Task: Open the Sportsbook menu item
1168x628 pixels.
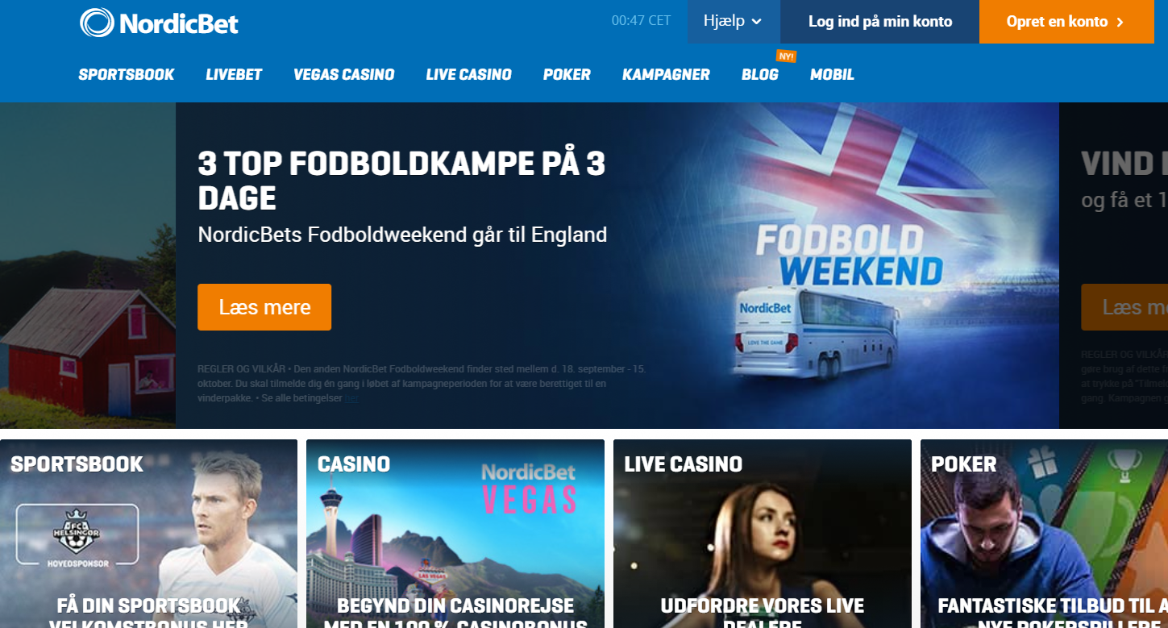Action: (x=127, y=75)
